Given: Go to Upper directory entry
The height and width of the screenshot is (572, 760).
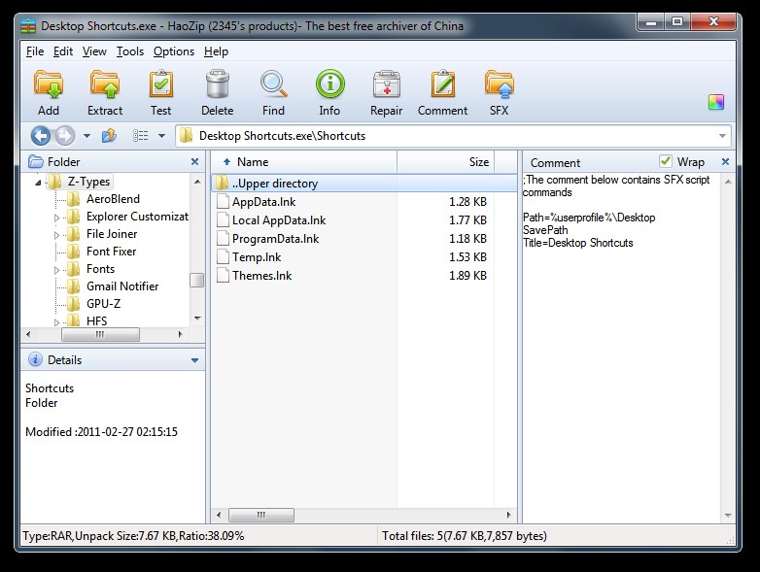Looking at the screenshot, I should tap(275, 184).
